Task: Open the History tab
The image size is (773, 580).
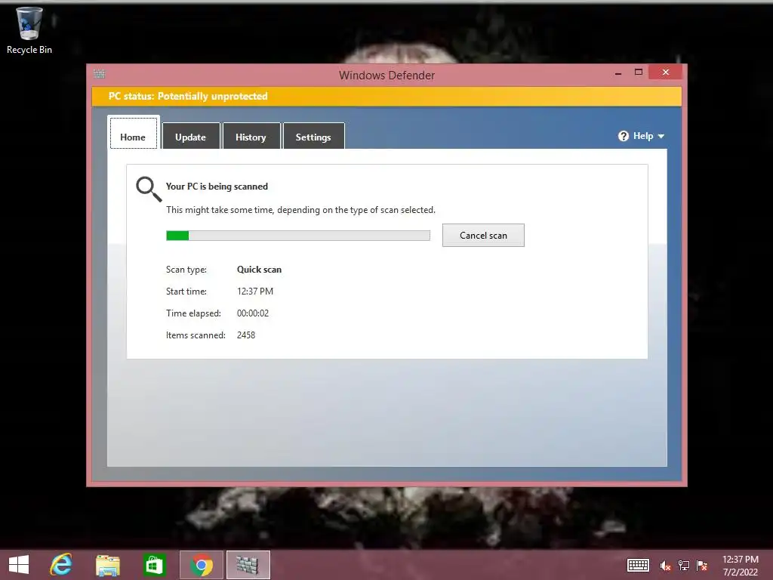Action: click(251, 136)
